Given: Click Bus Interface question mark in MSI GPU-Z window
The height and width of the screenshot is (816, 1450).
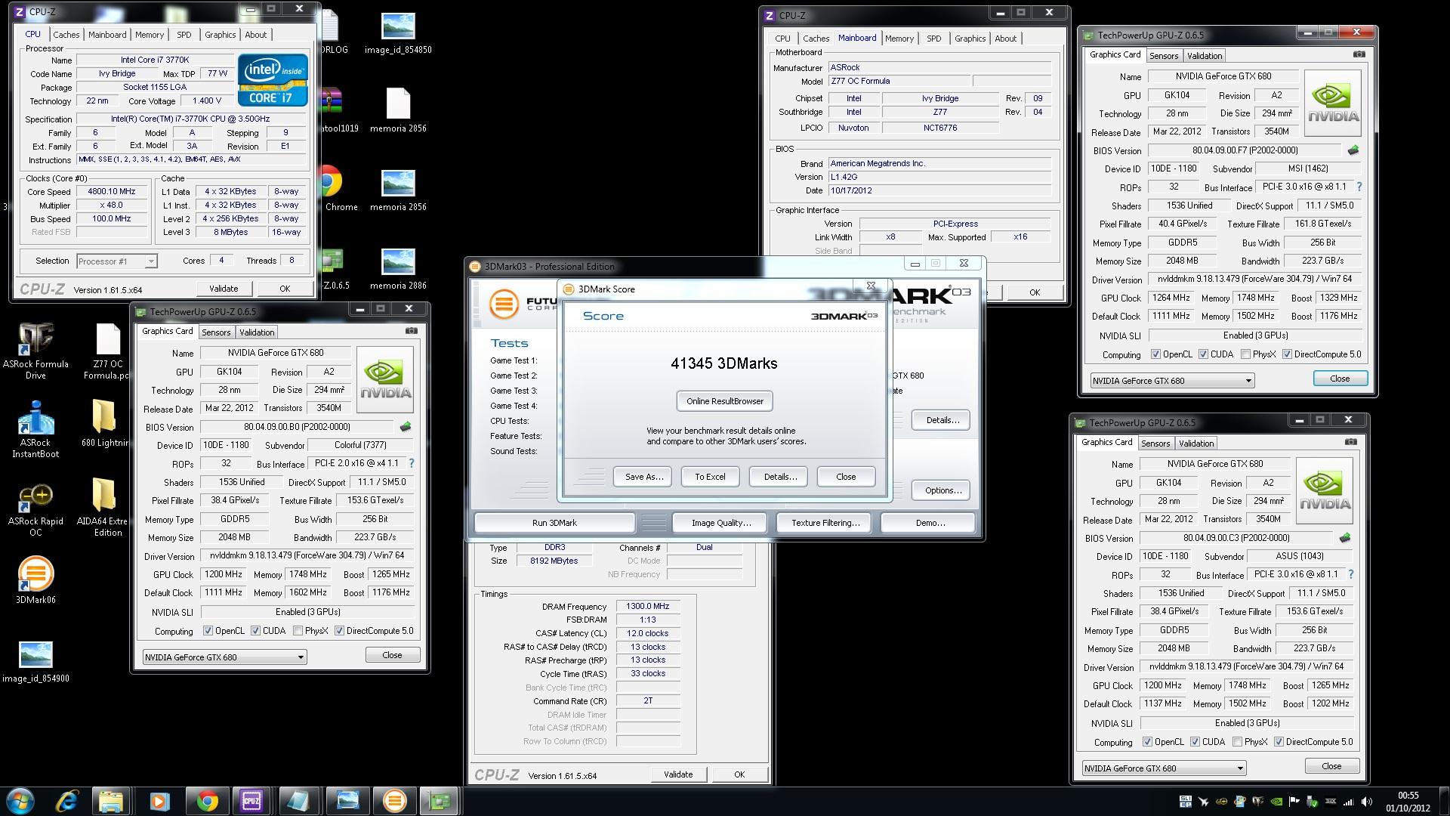Looking at the screenshot, I should point(1359,187).
